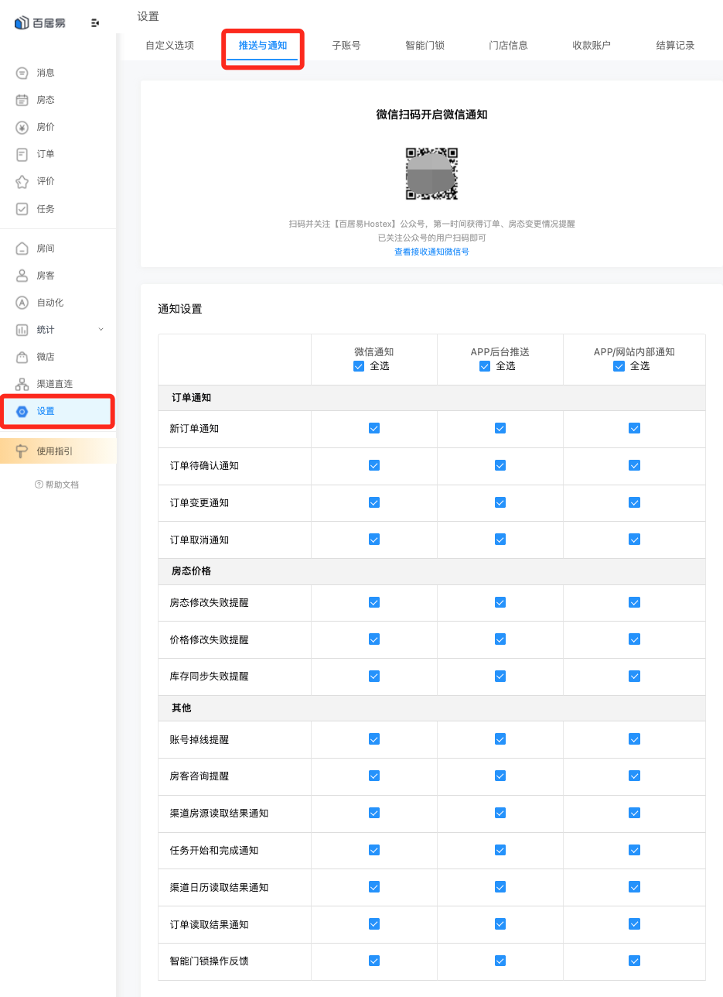Click the 查看接收通知微信号 link
Image resolution: width=723 pixels, height=997 pixels.
[431, 252]
